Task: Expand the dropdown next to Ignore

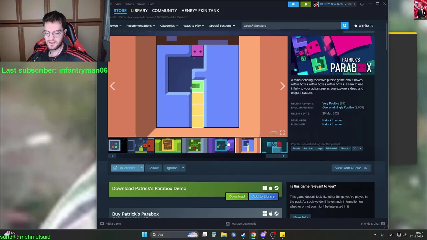Action: click(183, 168)
